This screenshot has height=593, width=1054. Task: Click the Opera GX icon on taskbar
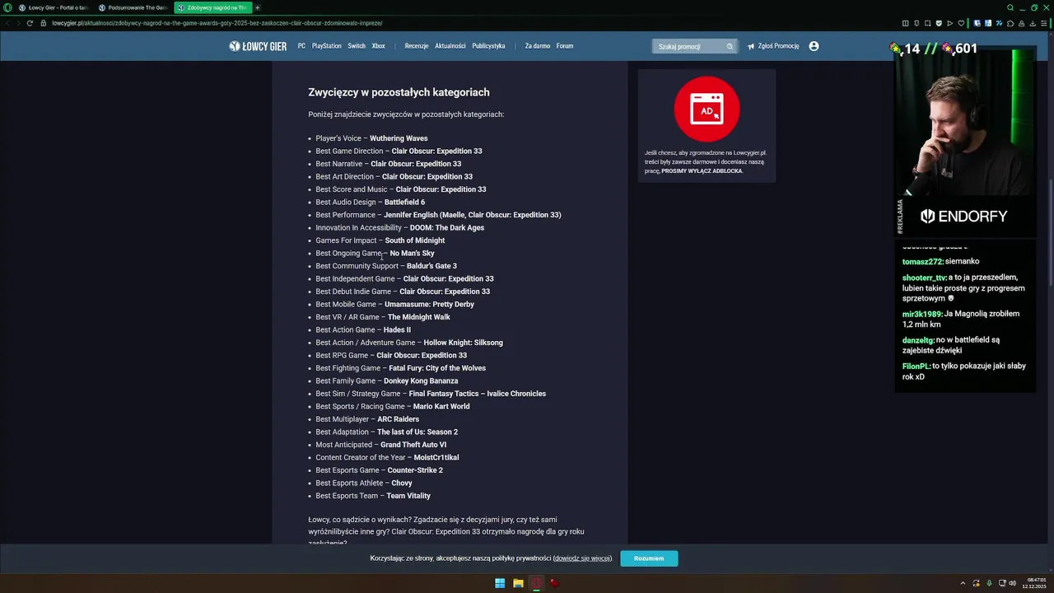point(536,583)
